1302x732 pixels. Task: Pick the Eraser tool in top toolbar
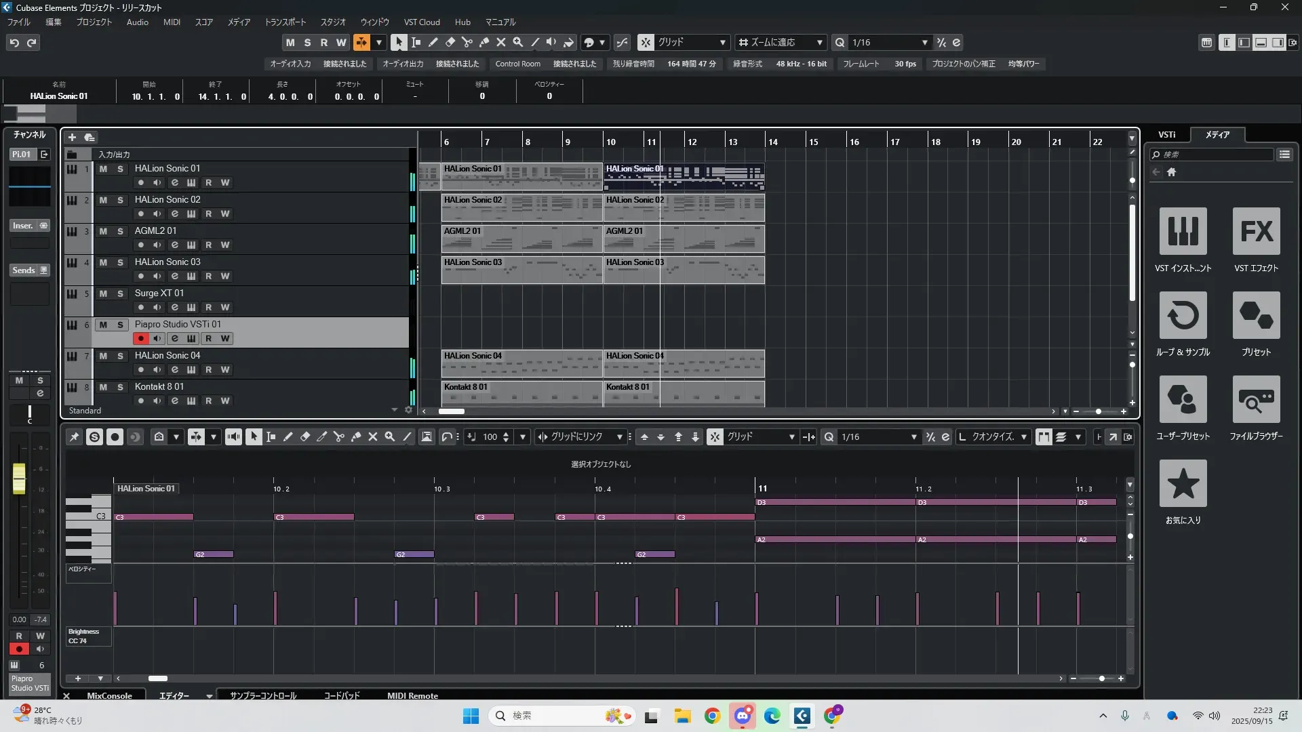450,42
